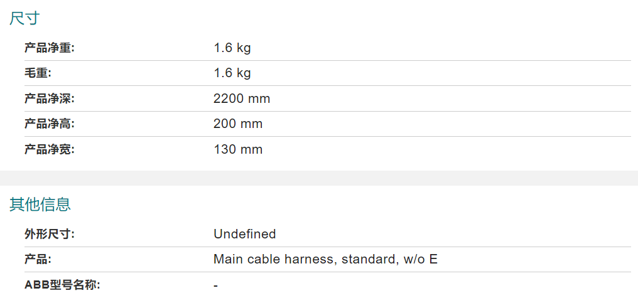This screenshot has width=638, height=303.
Task: Select the ABB型号名称 label
Action: (x=62, y=285)
